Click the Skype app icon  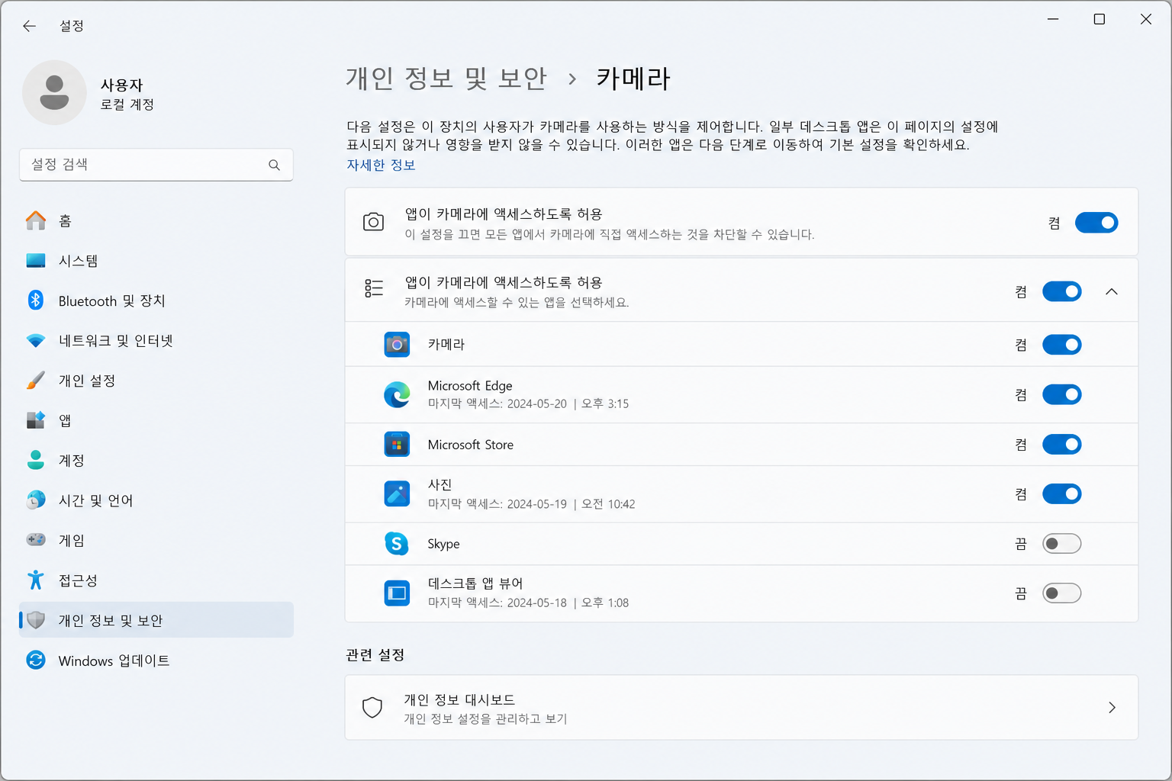[397, 544]
